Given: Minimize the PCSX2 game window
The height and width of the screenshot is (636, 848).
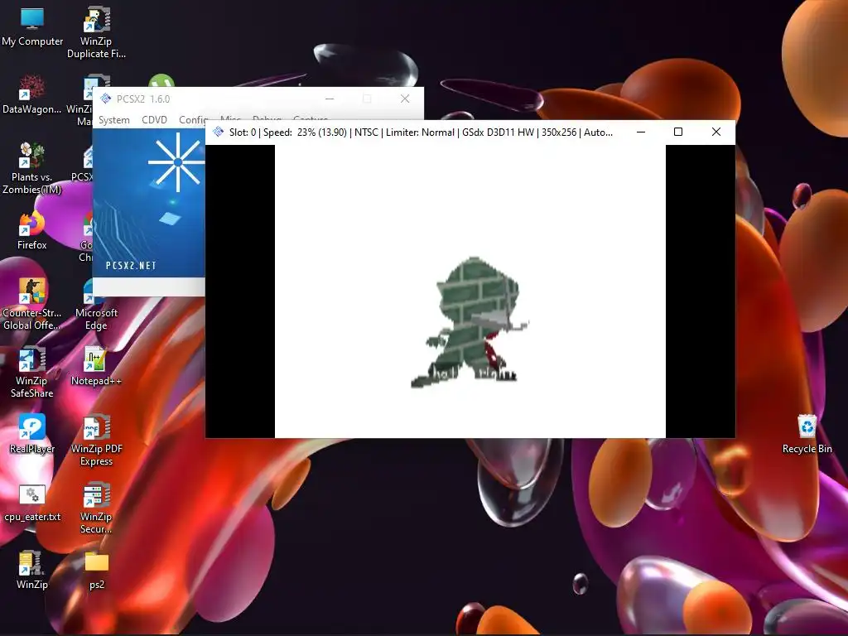Looking at the screenshot, I should click(641, 132).
